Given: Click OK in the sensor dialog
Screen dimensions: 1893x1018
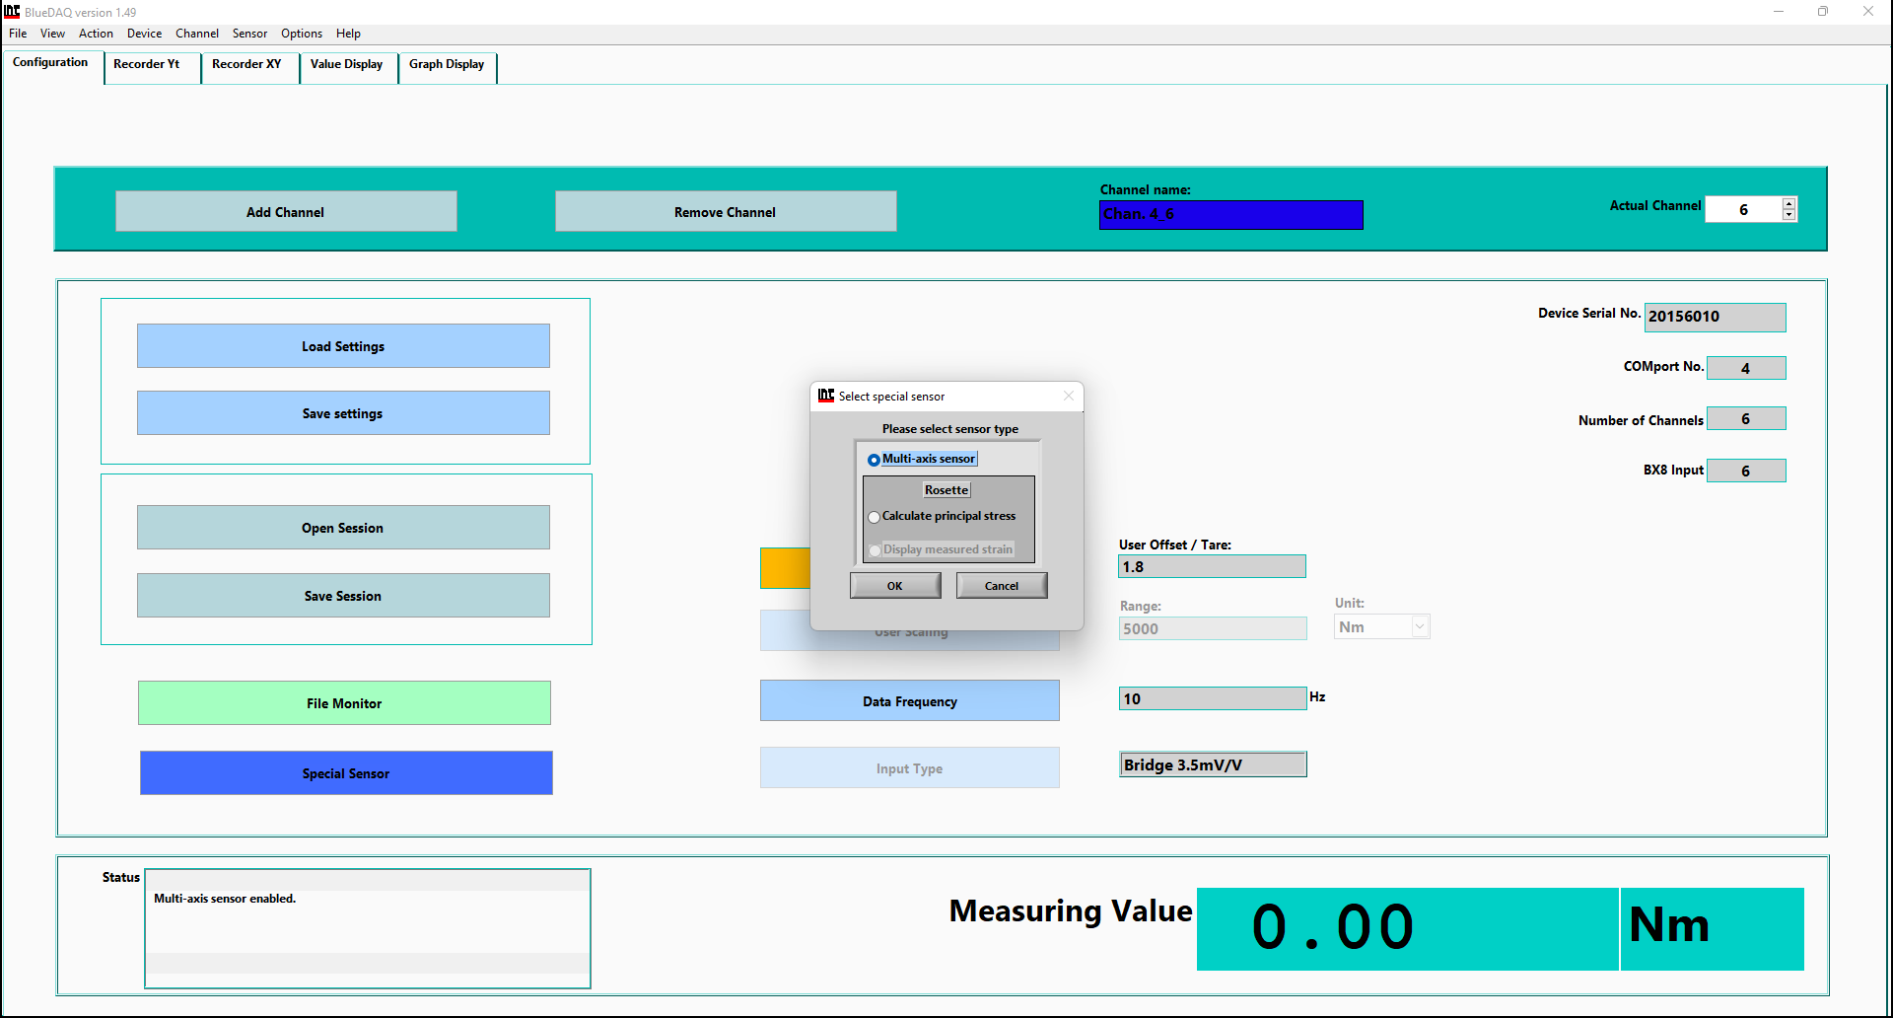Looking at the screenshot, I should (x=894, y=586).
